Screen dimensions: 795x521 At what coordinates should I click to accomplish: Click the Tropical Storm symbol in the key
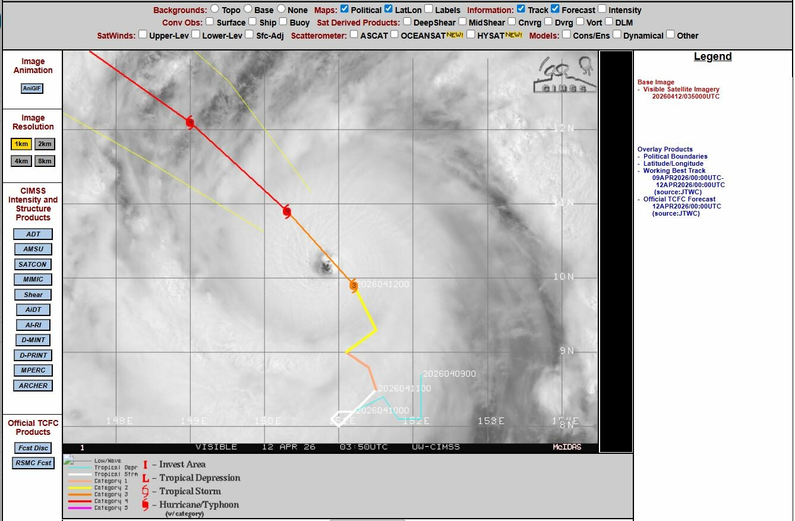tap(146, 492)
